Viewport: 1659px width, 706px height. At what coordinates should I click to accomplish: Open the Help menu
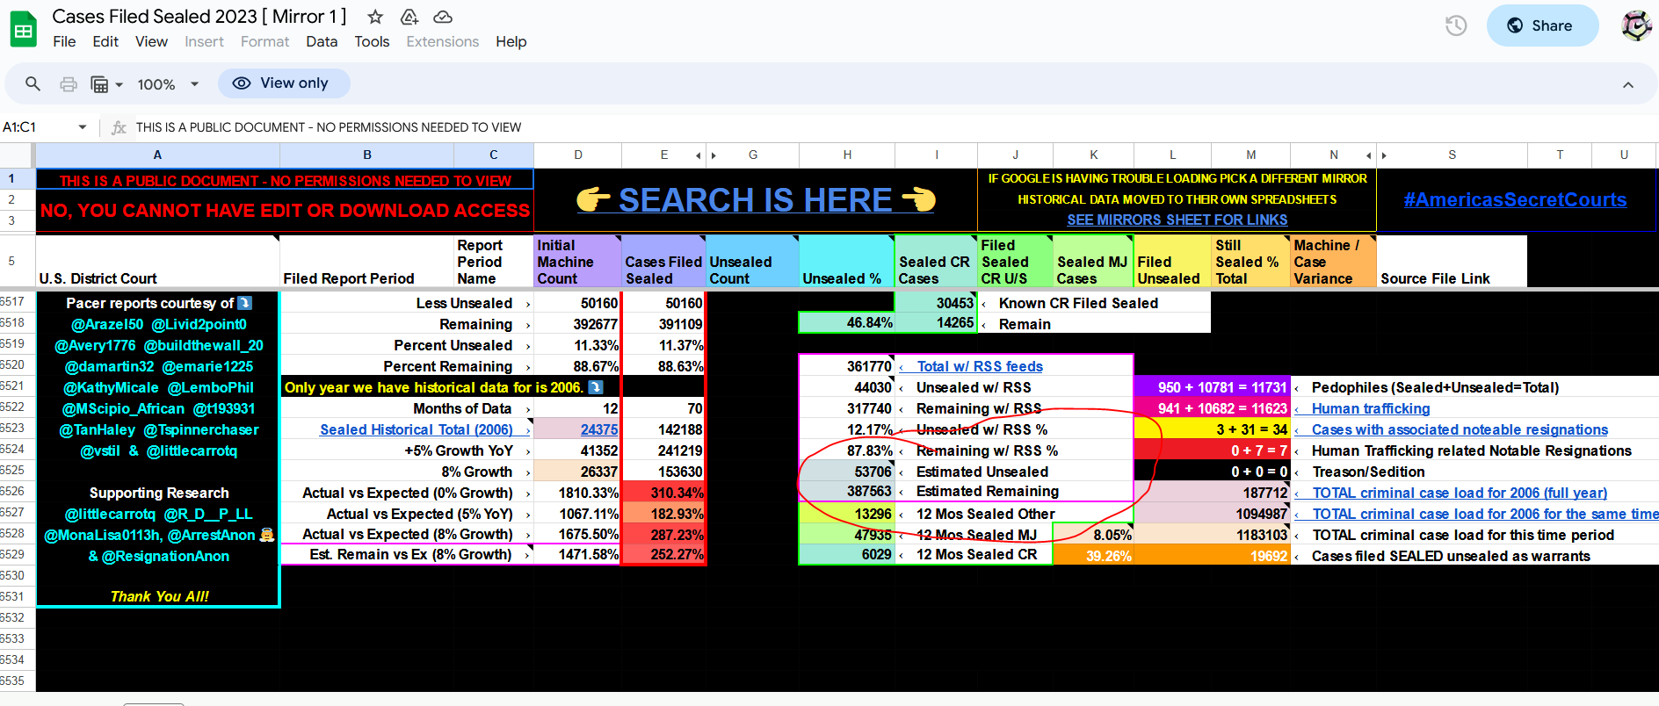[x=511, y=41]
